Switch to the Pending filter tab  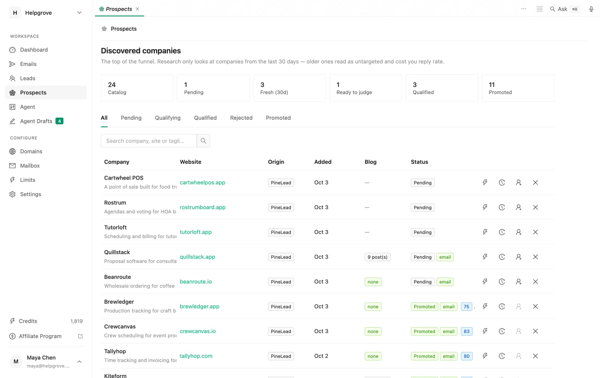131,118
